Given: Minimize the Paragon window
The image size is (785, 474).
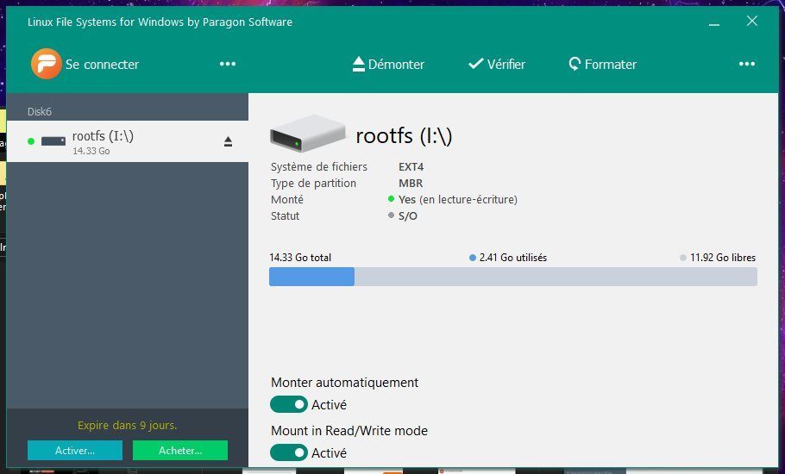Looking at the screenshot, I should [714, 22].
